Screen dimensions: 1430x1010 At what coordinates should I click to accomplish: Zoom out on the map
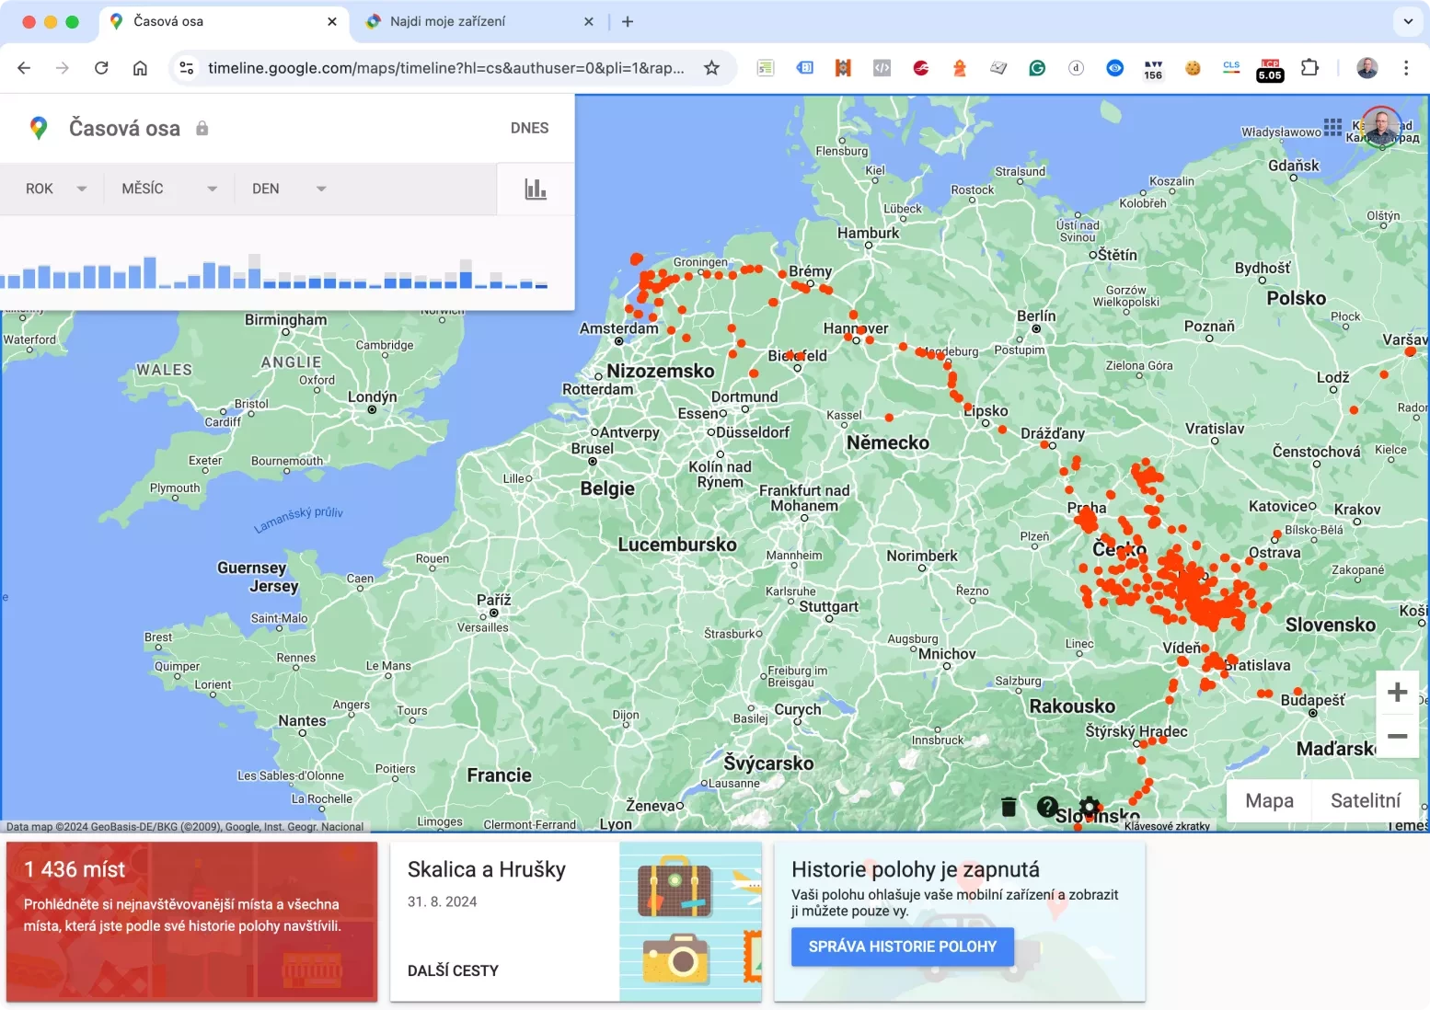1397,736
